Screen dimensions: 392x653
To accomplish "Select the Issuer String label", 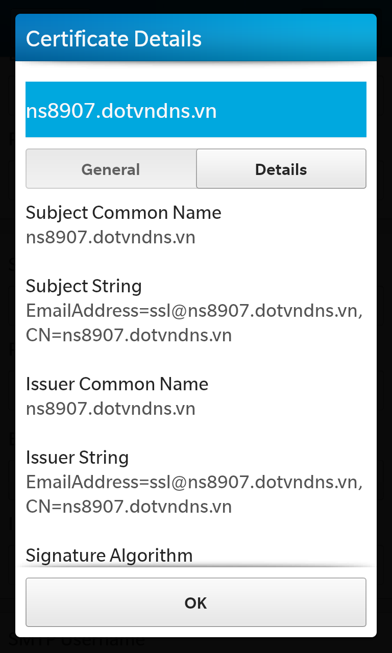I will [x=77, y=458].
